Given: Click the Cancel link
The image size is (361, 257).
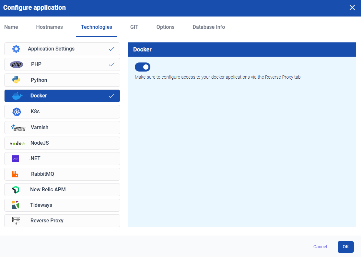Looking at the screenshot, I should [320, 247].
